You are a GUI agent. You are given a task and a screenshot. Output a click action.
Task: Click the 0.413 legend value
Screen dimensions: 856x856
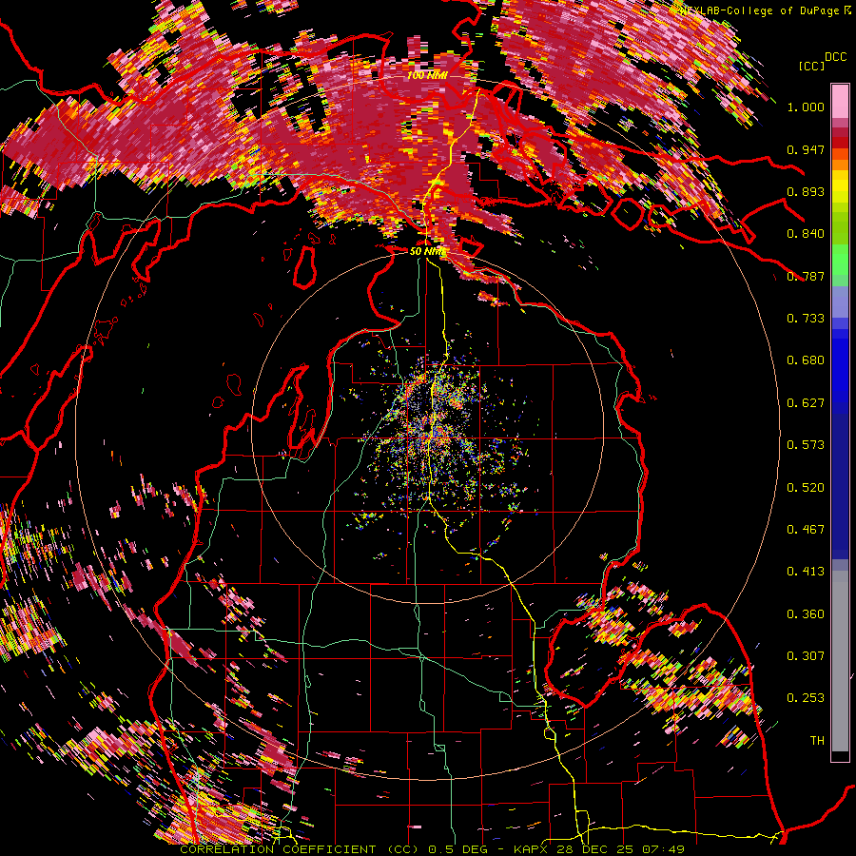pyautogui.click(x=806, y=572)
